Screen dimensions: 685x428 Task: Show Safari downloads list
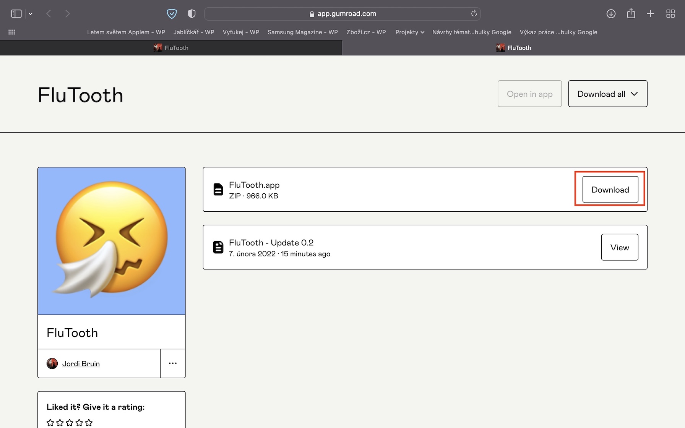pyautogui.click(x=611, y=14)
